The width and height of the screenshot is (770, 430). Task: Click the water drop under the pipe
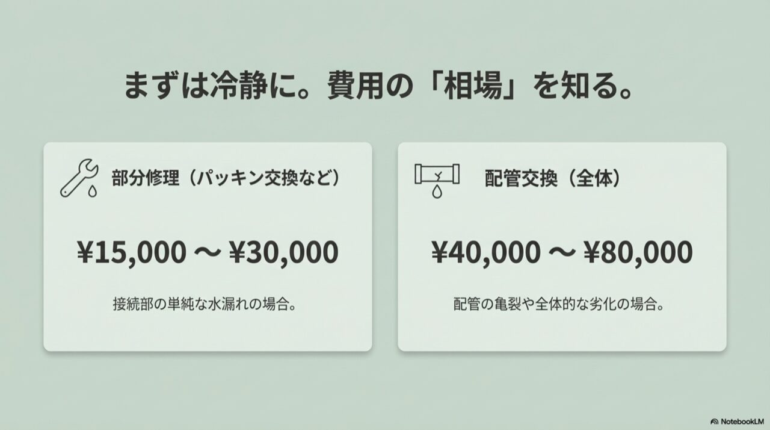[437, 193]
